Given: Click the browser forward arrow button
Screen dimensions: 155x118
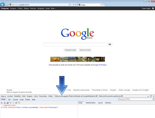Looking at the screenshot, I should [x=7, y=5].
